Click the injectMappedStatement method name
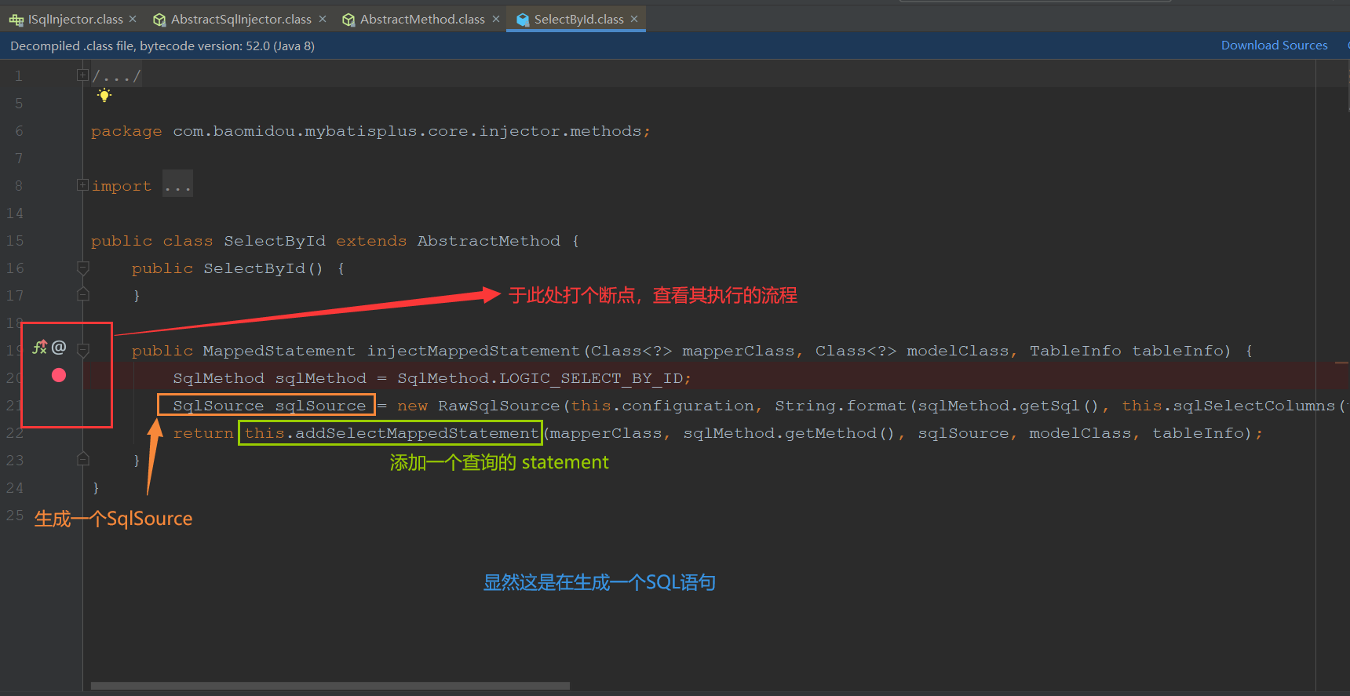 coord(473,351)
